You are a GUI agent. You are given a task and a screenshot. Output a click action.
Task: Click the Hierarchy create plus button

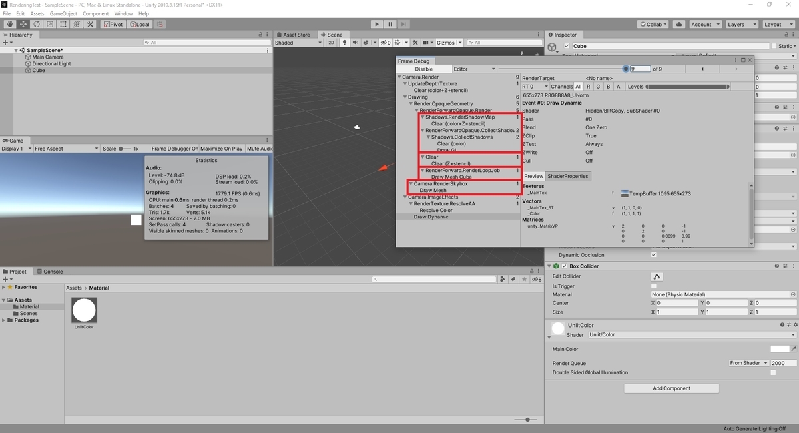coord(7,43)
